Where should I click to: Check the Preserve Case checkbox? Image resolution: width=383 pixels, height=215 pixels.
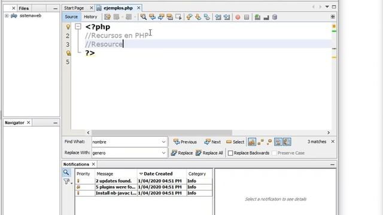click(274, 153)
